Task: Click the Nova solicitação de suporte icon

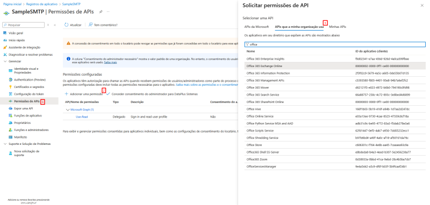Action: 10,153
